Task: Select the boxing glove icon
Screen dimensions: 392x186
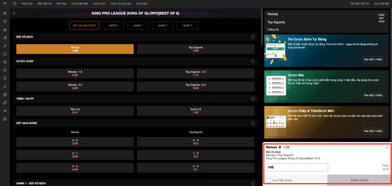Action: (x=5, y=86)
